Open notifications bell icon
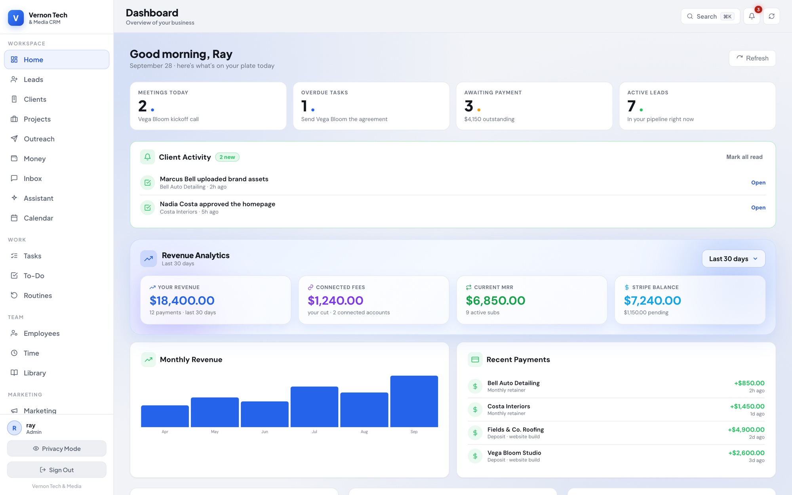792x495 pixels. click(752, 16)
